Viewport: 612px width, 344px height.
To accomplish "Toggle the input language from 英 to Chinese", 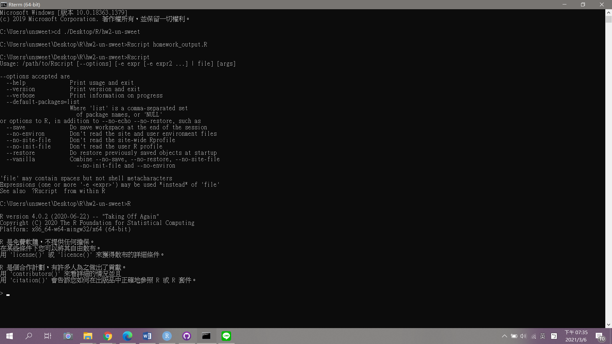I will point(543,336).
